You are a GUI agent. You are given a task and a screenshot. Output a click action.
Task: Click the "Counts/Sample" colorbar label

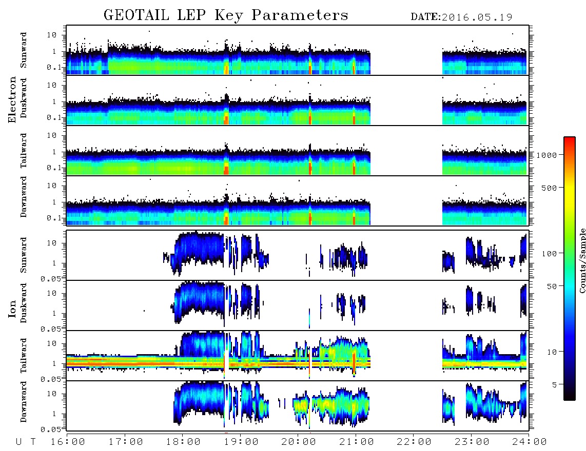[582, 260]
